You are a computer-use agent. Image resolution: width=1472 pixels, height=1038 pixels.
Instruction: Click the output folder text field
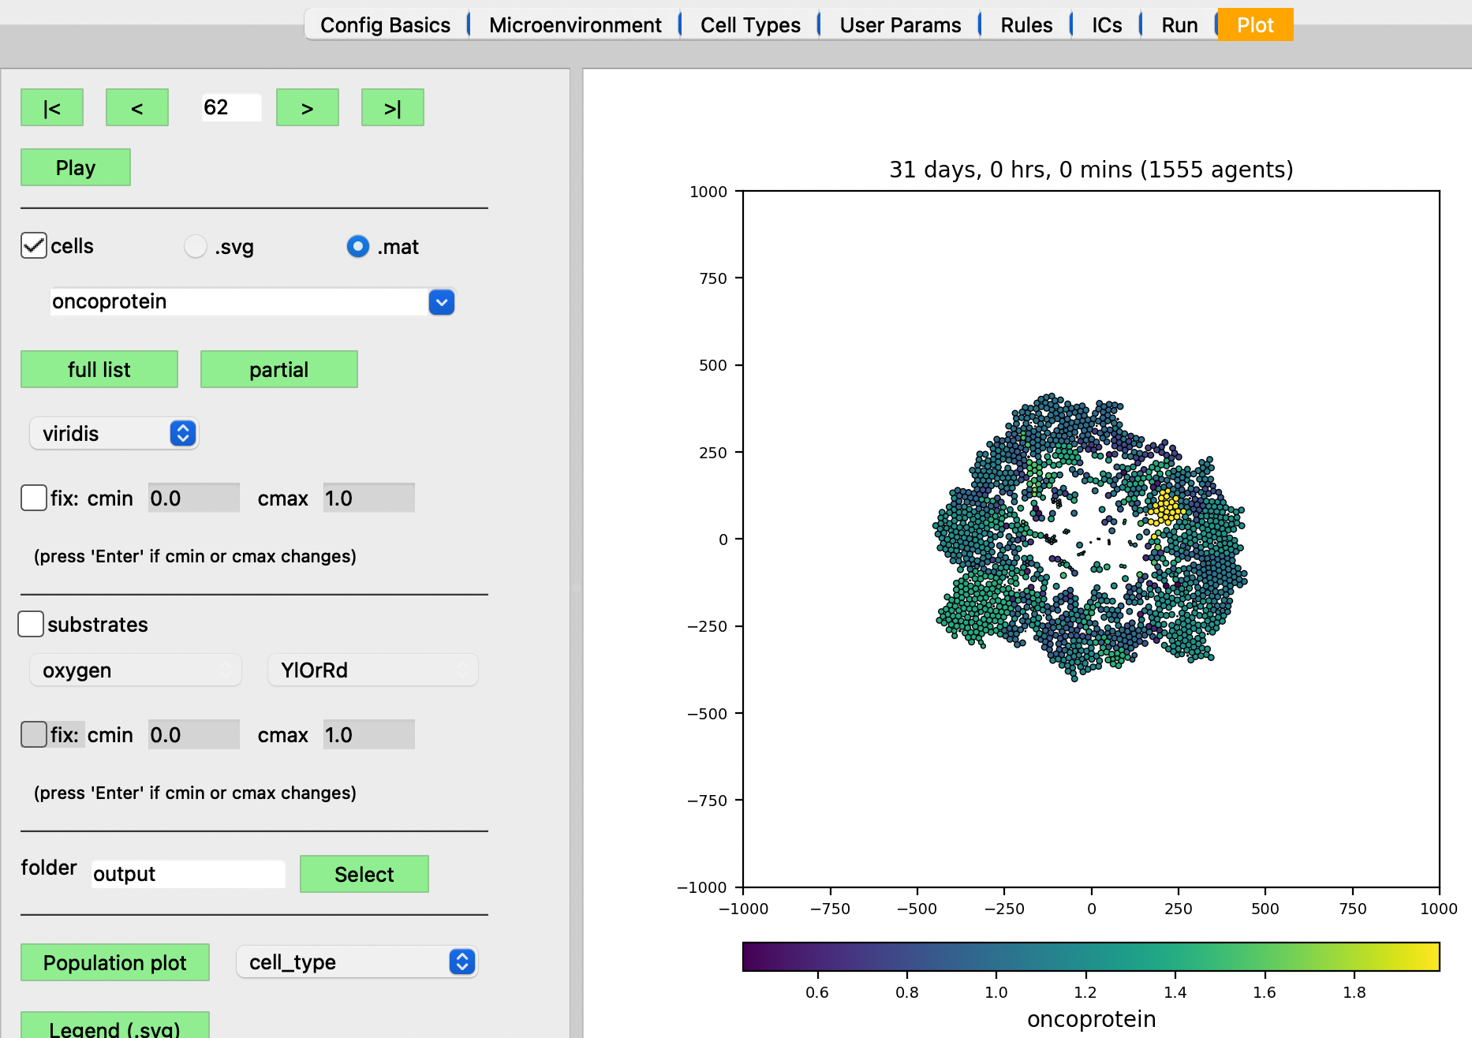tap(189, 874)
